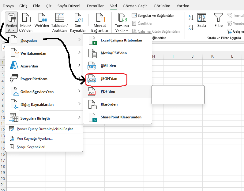Choose JSON'dan in the submenu
The height and width of the screenshot is (191, 244).
117,79
